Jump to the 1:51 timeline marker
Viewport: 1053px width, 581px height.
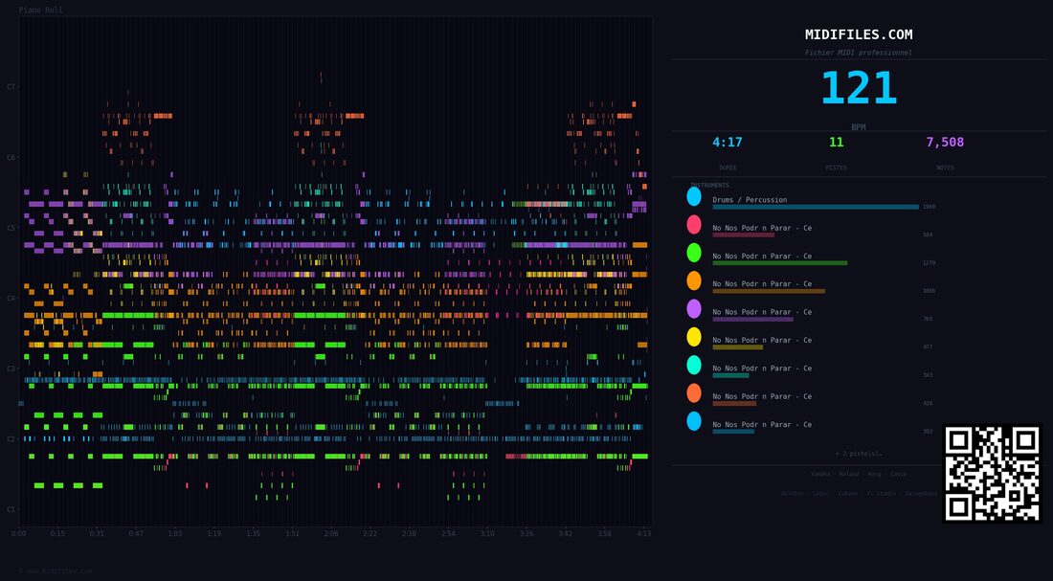click(292, 533)
